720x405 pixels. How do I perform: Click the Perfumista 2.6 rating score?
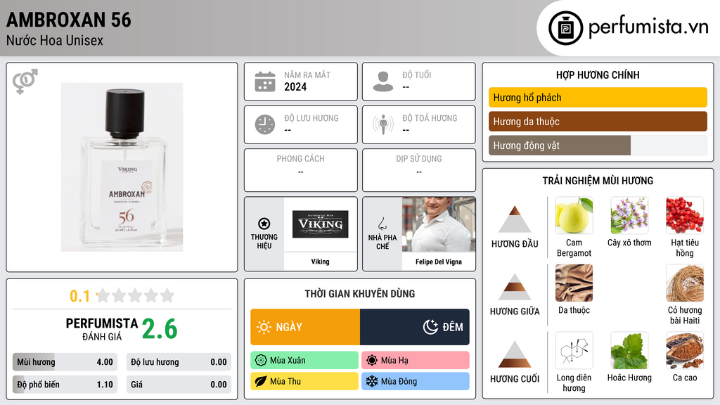click(x=160, y=329)
